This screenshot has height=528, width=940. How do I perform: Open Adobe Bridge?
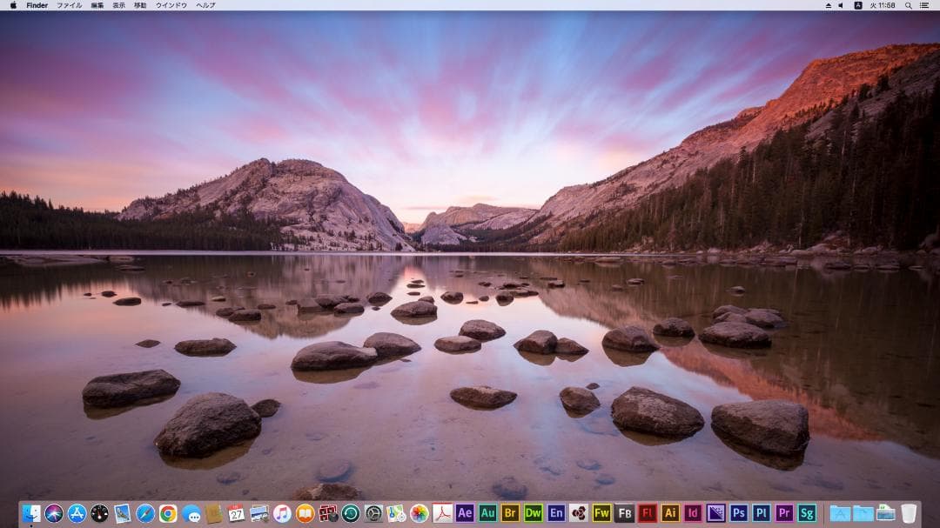(x=510, y=513)
